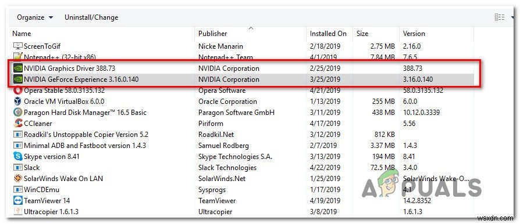Screen dimensions: 520x224
Task: Click the Slack program icon
Action: [17, 168]
